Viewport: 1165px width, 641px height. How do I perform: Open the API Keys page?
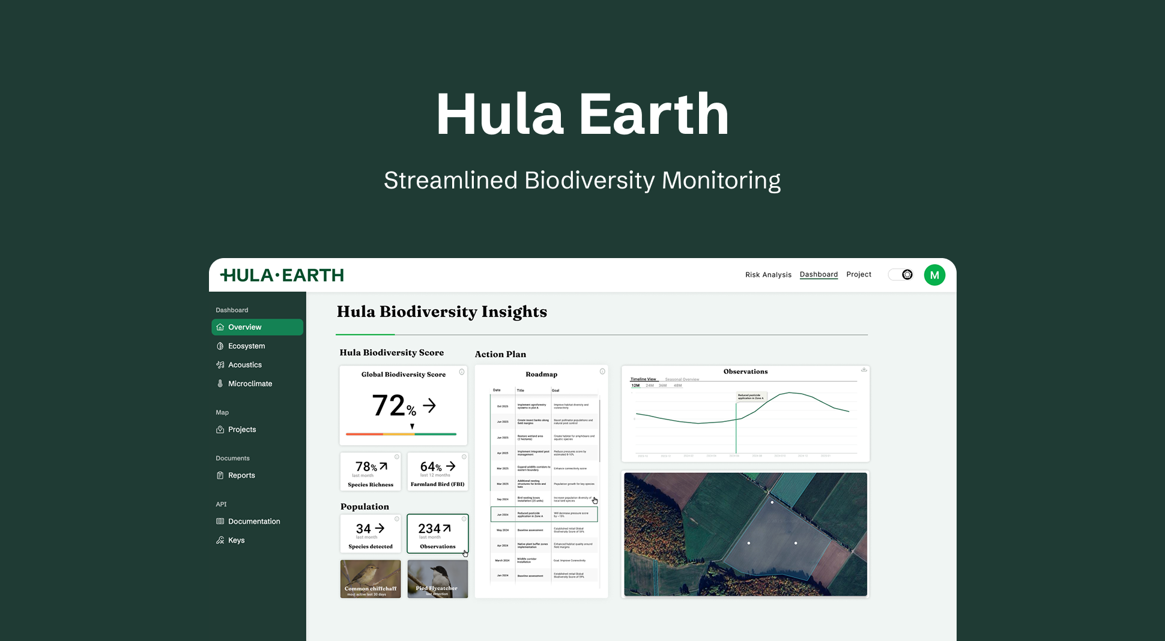[x=236, y=540]
